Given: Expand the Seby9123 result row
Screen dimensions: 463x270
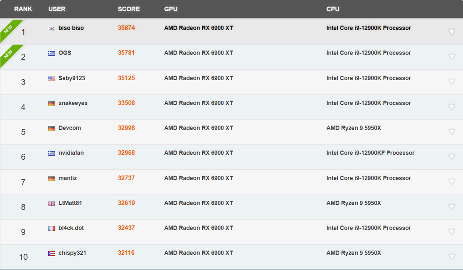Looking at the screenshot, I should (x=452, y=82).
